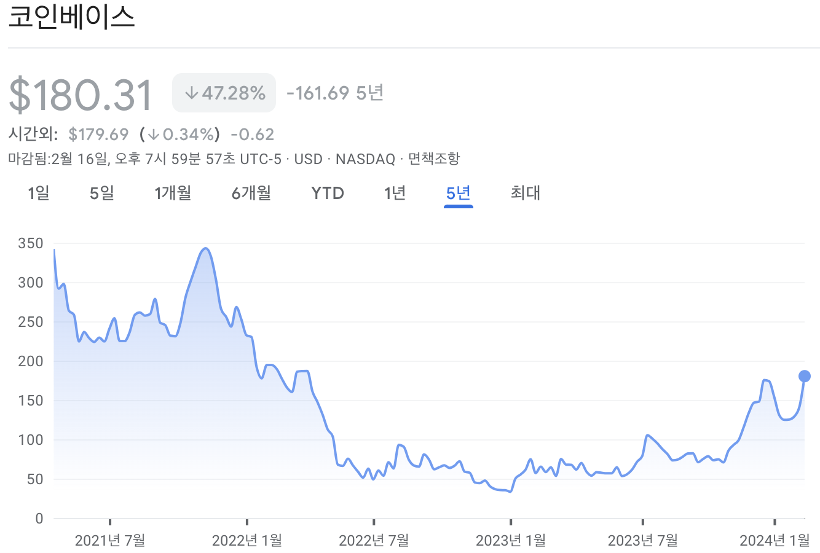
Task: Click the 시간외 after-hours label
Action: [33, 134]
